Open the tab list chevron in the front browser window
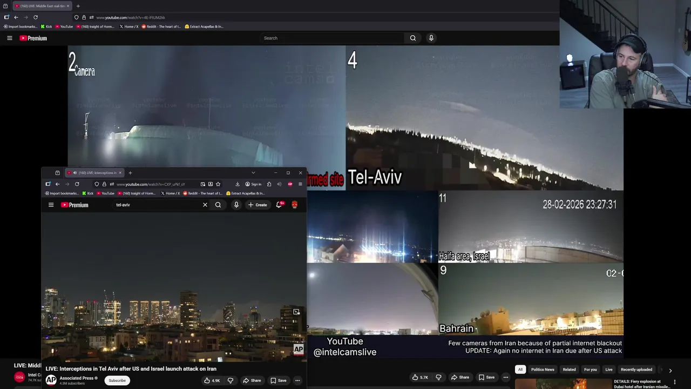The width and height of the screenshot is (691, 389). click(x=253, y=173)
